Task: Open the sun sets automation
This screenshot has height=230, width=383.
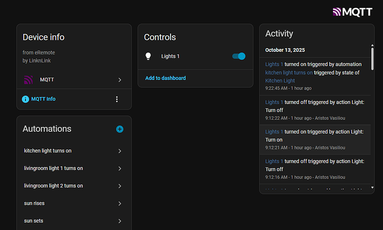Action: tap(34, 221)
